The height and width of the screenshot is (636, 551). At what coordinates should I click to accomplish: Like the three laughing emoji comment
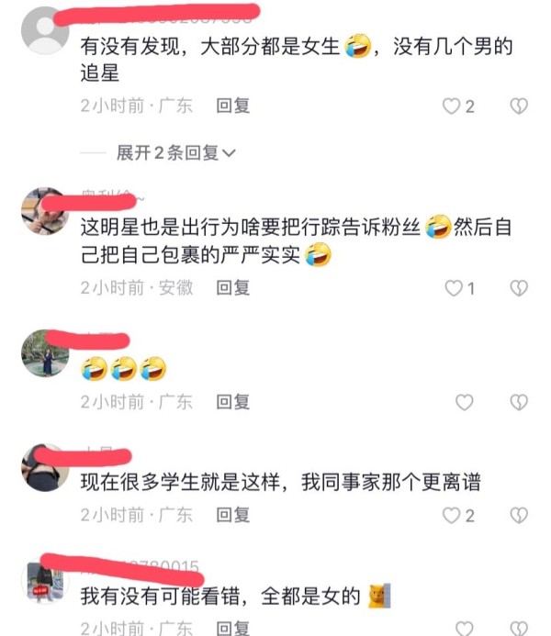click(x=464, y=402)
